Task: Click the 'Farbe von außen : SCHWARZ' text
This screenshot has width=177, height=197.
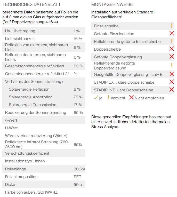Action: coord(31,192)
